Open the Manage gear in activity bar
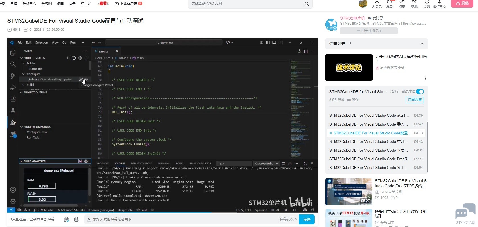478x227 pixels. point(13,201)
